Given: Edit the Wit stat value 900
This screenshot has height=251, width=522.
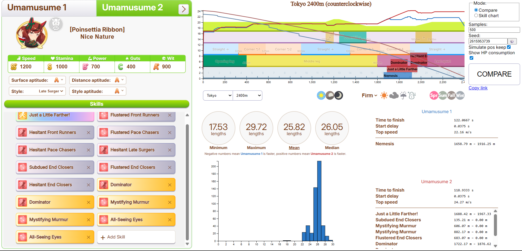Looking at the screenshot, I should (166, 67).
